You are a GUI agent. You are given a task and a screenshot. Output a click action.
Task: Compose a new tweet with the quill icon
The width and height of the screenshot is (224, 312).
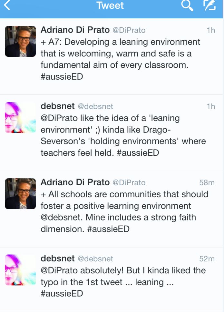pyautogui.click(x=209, y=6)
